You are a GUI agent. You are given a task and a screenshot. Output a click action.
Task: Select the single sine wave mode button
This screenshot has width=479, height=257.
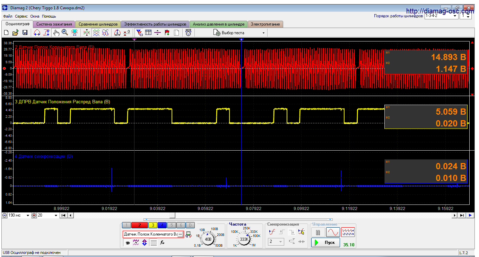[x=333, y=232]
